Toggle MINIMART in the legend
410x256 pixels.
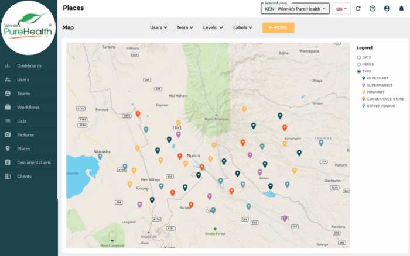pos(373,92)
